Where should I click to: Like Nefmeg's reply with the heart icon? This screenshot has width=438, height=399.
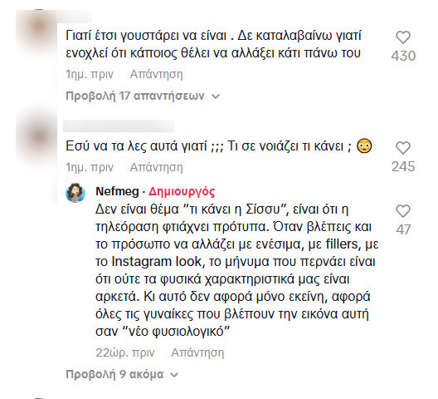(403, 211)
